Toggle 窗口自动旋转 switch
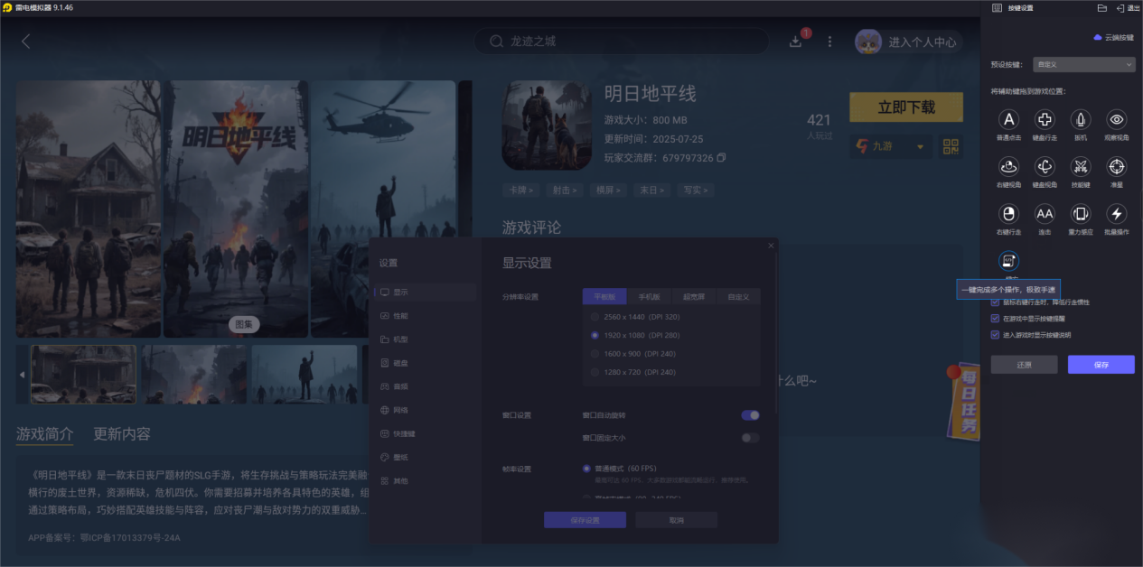1143x567 pixels. [750, 415]
